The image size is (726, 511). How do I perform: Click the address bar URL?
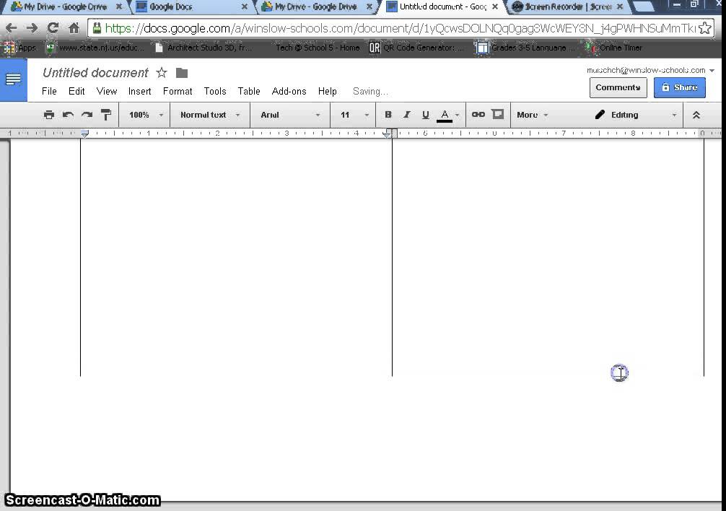[x=400, y=28]
